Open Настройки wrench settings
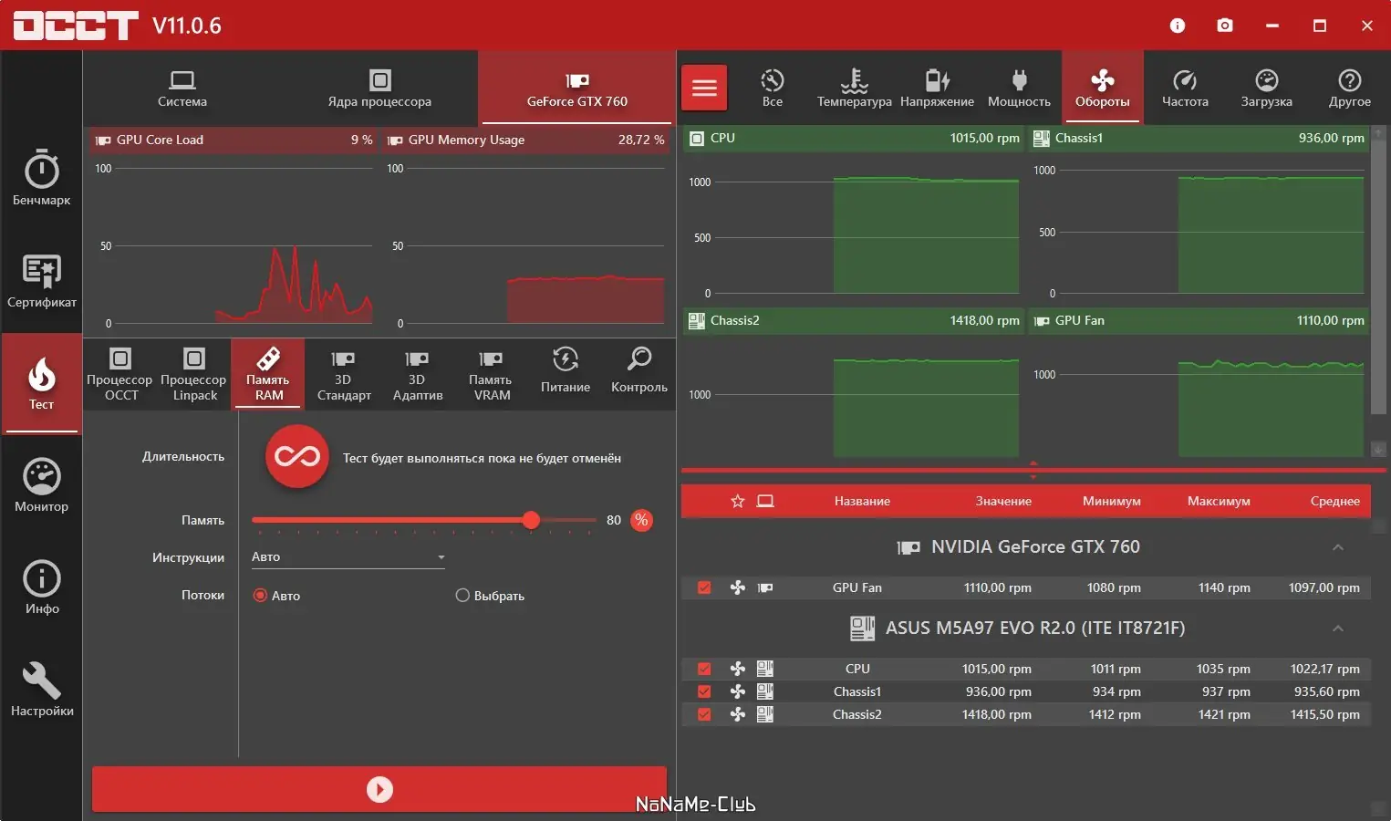This screenshot has width=1391, height=821. tap(41, 690)
